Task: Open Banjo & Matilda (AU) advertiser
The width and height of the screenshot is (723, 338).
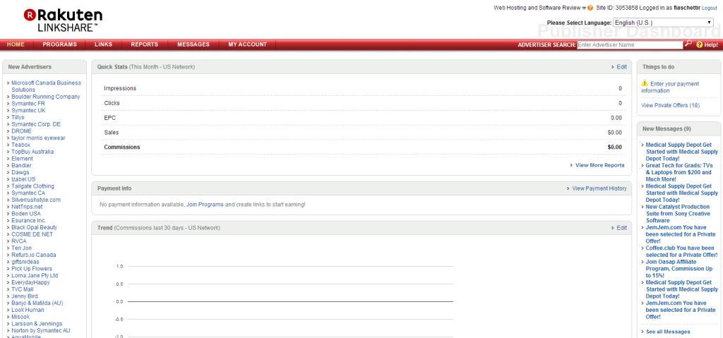Action: pyautogui.click(x=37, y=303)
